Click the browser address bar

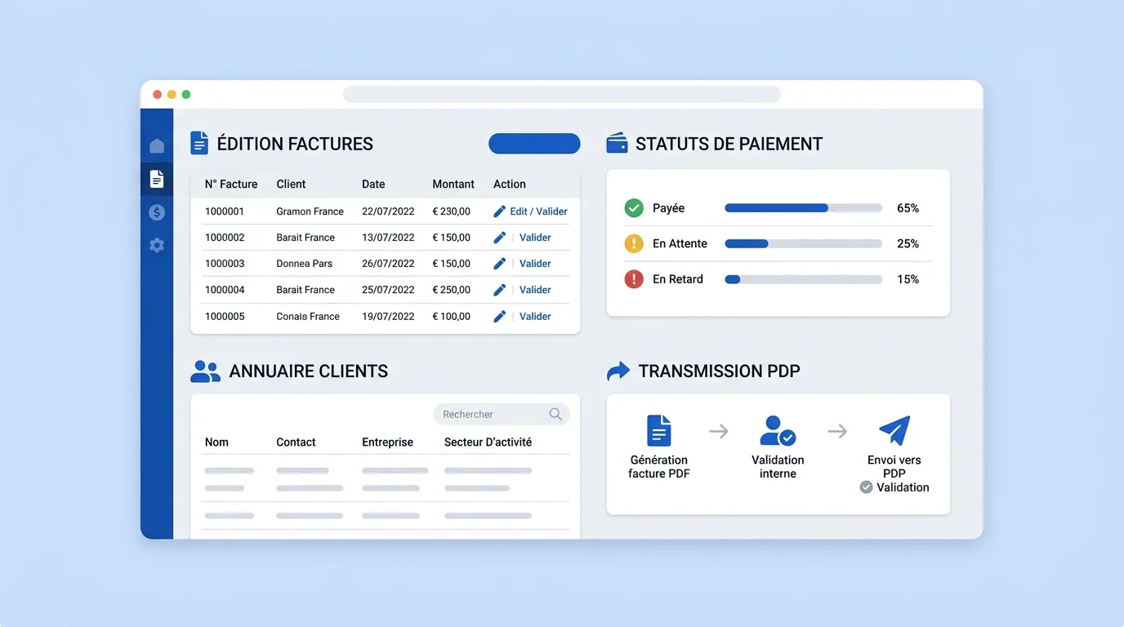(561, 95)
